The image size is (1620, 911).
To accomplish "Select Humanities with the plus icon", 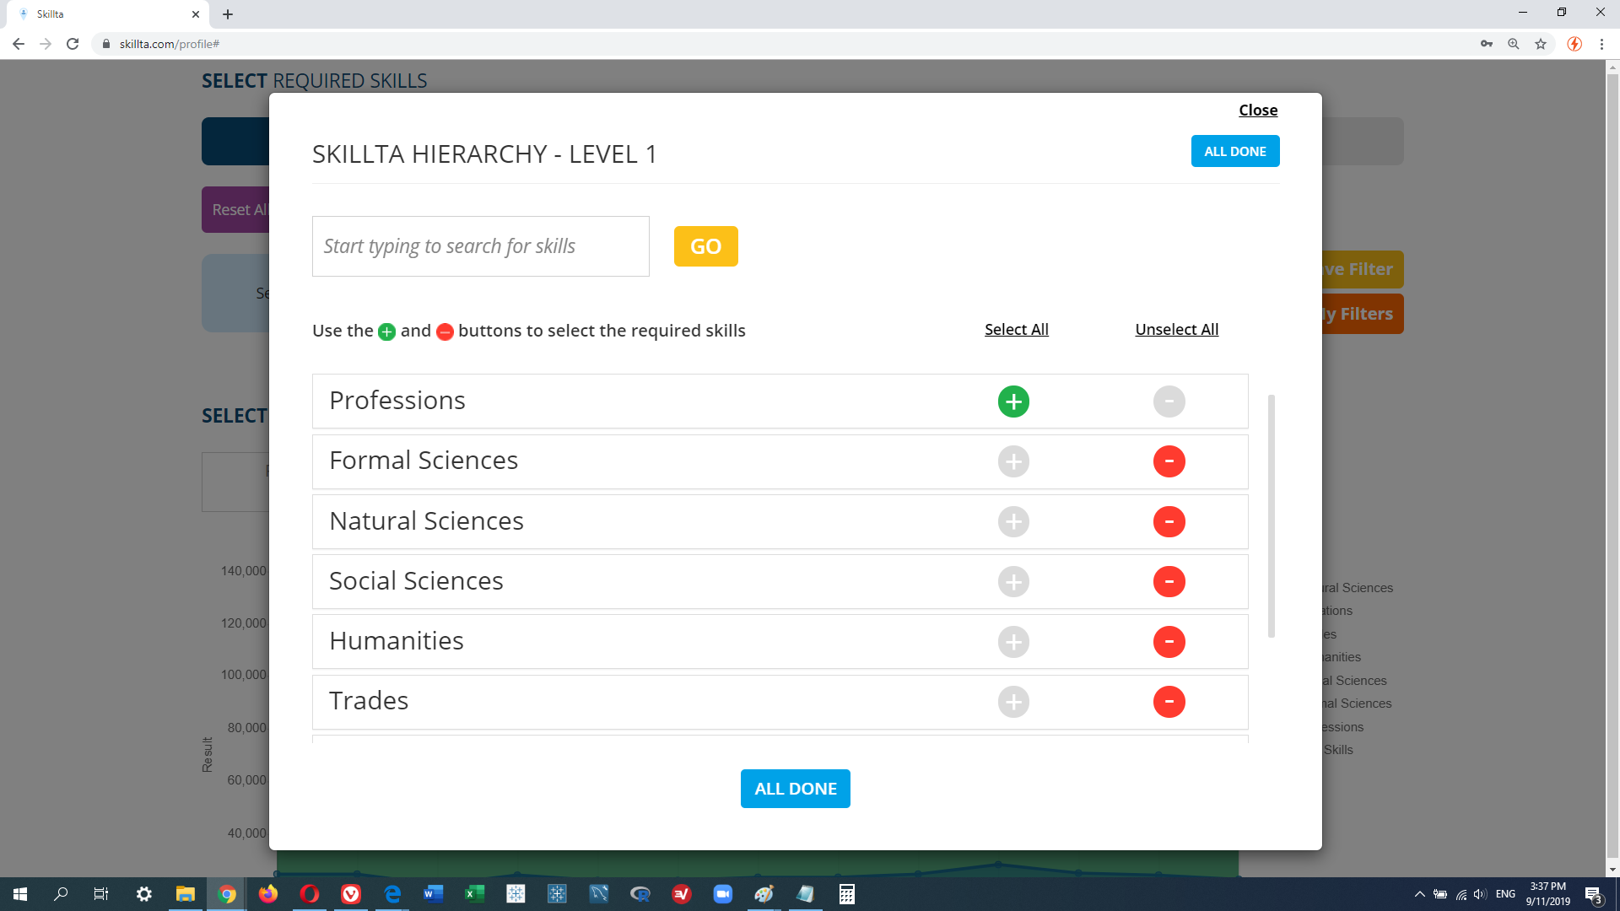I will [x=1013, y=642].
